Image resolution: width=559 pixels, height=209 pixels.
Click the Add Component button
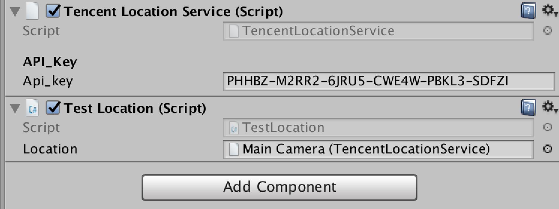(x=279, y=187)
